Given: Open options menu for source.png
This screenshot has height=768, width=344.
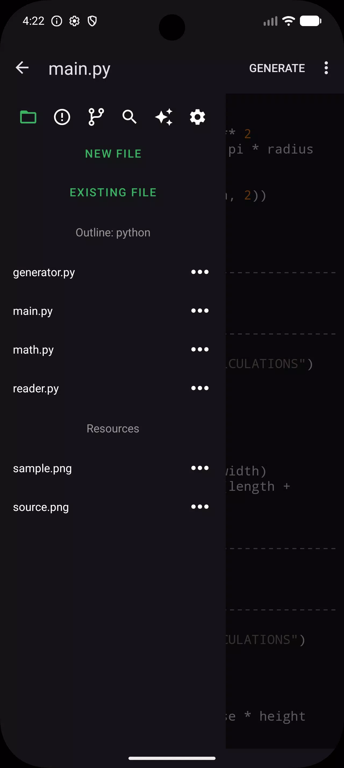Looking at the screenshot, I should click(200, 507).
